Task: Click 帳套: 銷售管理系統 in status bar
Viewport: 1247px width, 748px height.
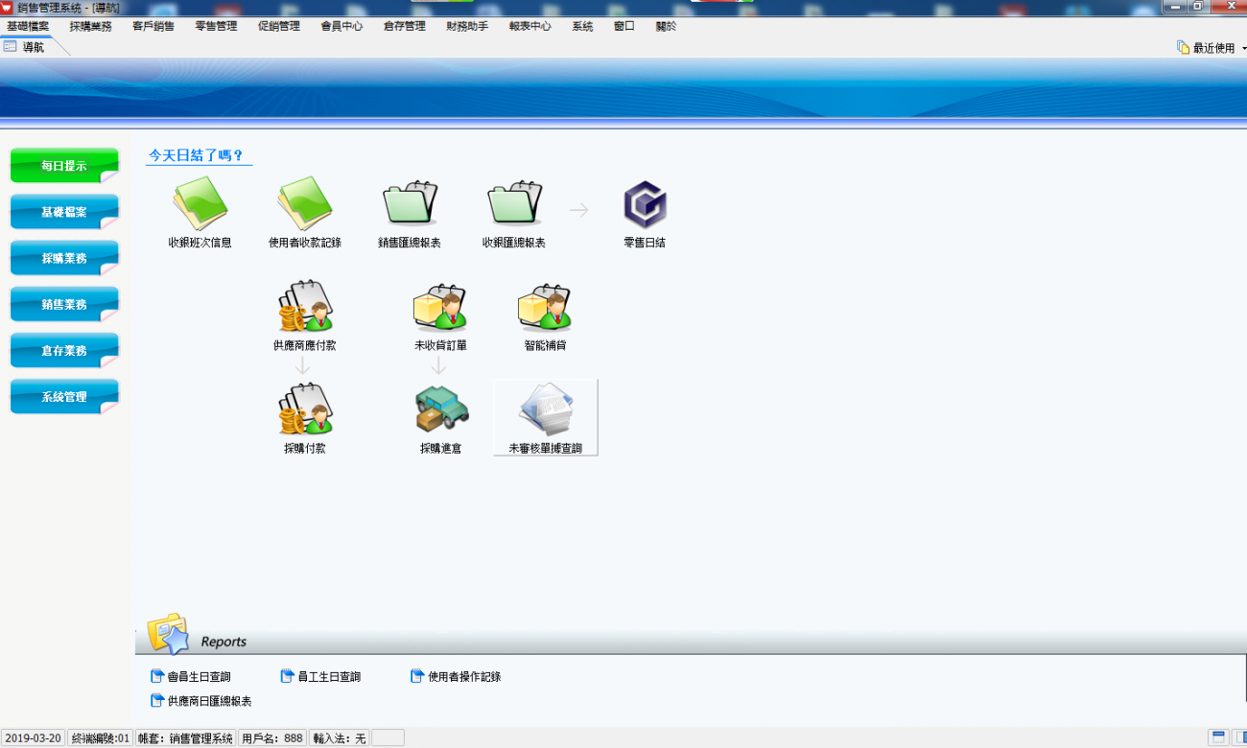Action: click(x=185, y=738)
